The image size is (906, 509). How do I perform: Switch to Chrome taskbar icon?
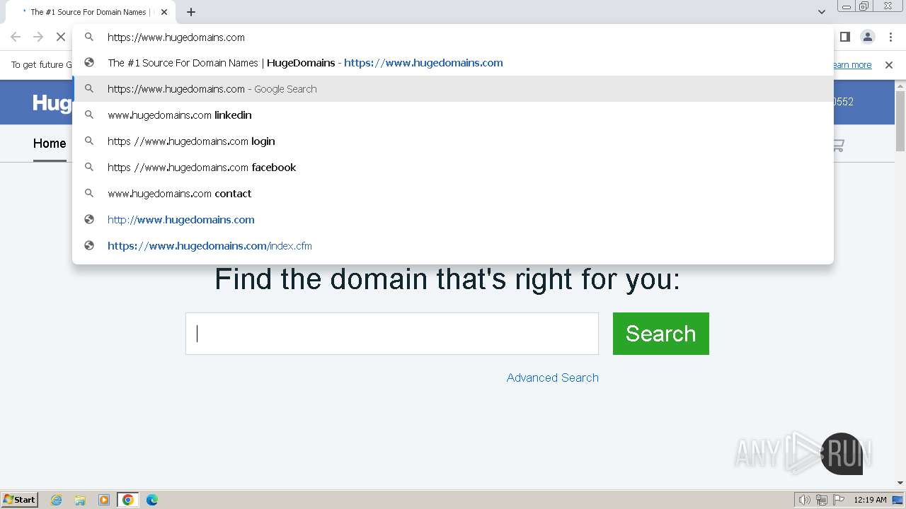point(128,500)
